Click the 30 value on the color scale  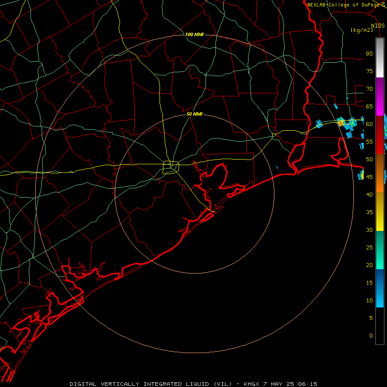(x=369, y=230)
